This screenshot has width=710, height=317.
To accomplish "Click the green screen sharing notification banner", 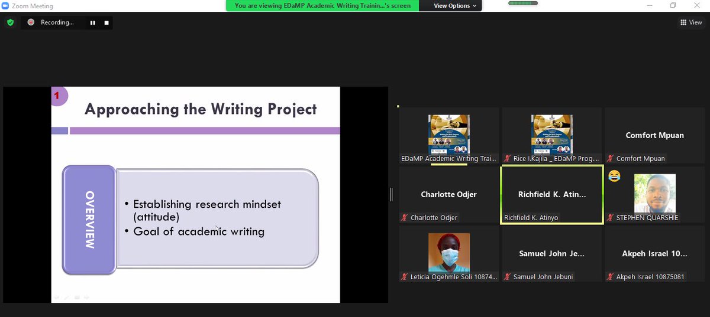I will click(x=322, y=6).
